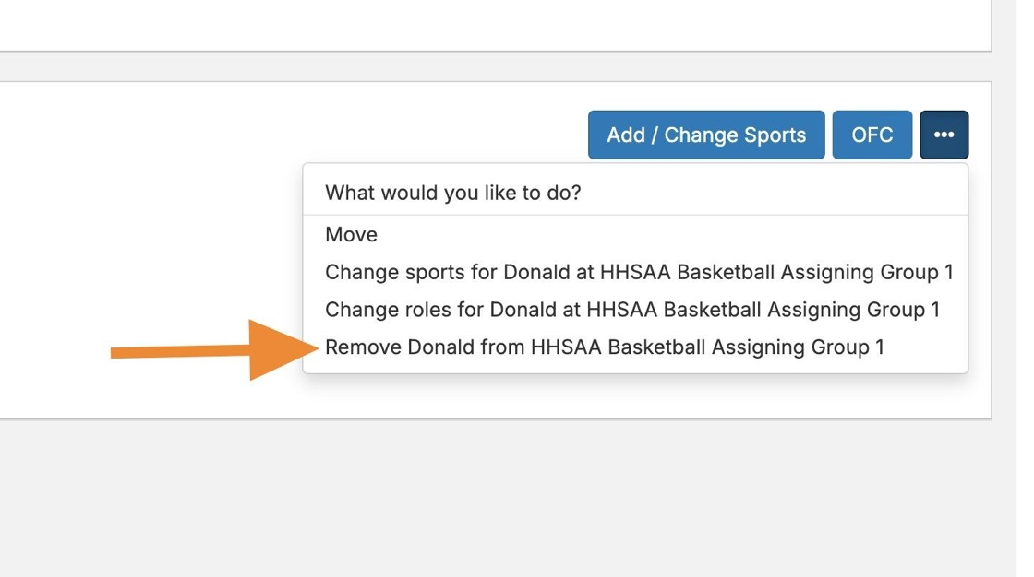
Task: Choose Change sports for Donald option
Action: pyautogui.click(x=638, y=272)
